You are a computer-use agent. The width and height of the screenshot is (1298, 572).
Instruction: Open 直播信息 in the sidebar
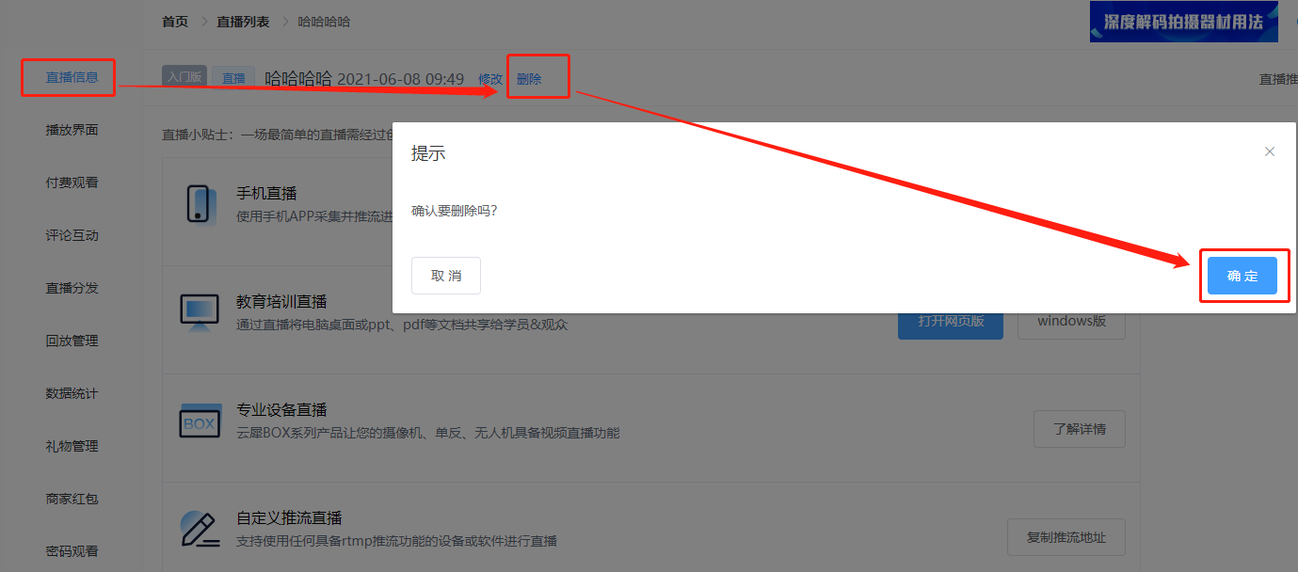72,77
